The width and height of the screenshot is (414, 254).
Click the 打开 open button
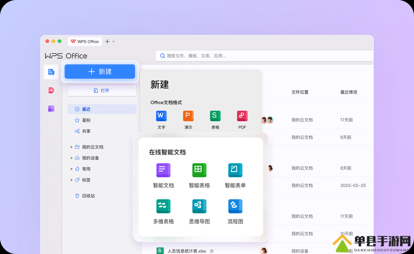[x=102, y=90]
